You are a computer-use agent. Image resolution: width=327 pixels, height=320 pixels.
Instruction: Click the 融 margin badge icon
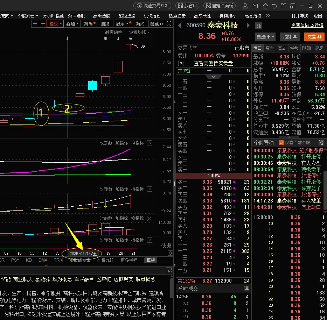pos(259,26)
